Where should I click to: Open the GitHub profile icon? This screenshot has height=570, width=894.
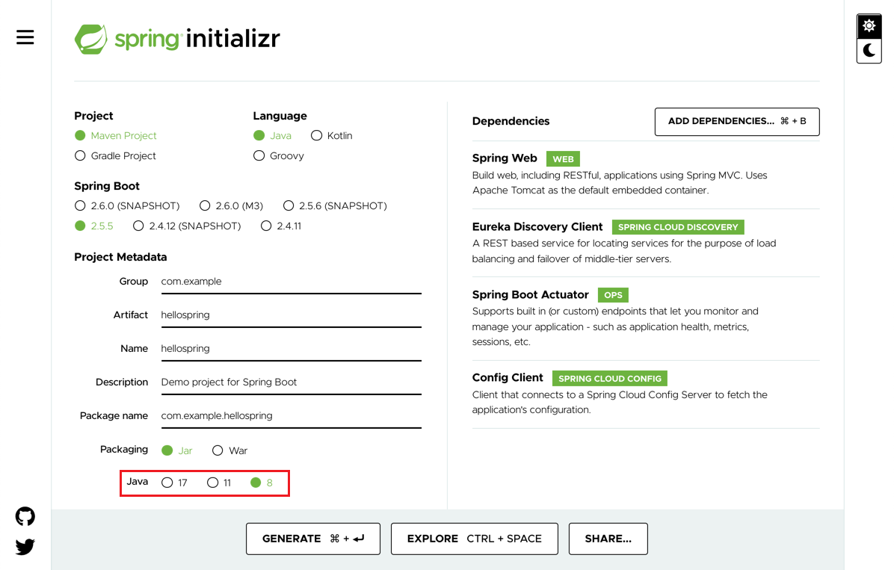click(25, 516)
